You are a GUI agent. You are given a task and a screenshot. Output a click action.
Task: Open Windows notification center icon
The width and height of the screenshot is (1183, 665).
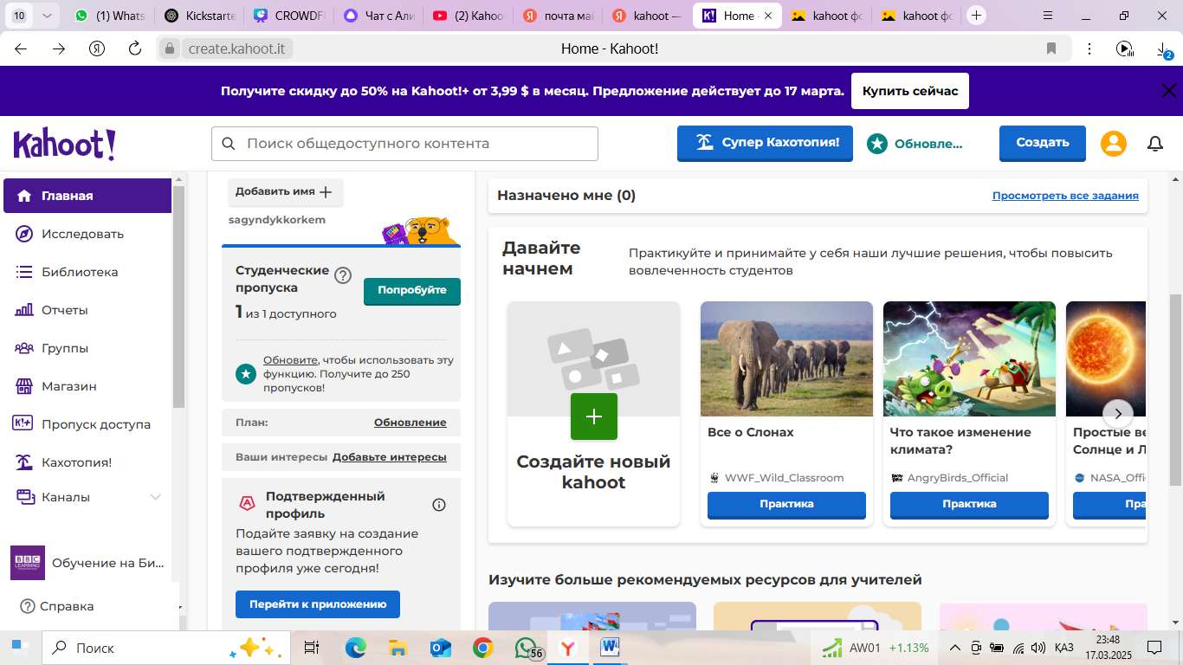pyautogui.click(x=1154, y=647)
